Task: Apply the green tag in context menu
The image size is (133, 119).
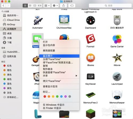Action: coord(57,96)
